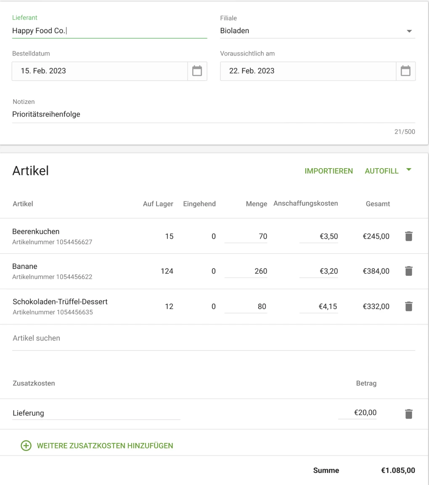Open the Bestelldatum calendar picker icon
Screen dimensions: 429x485
point(197,71)
